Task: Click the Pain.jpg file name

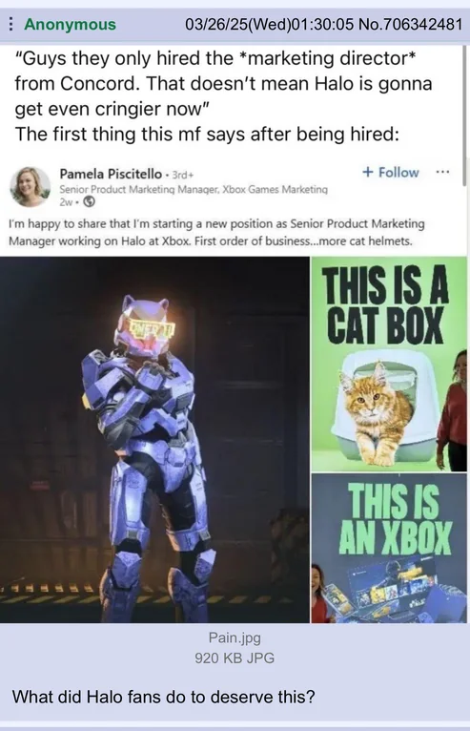Action: (235, 637)
